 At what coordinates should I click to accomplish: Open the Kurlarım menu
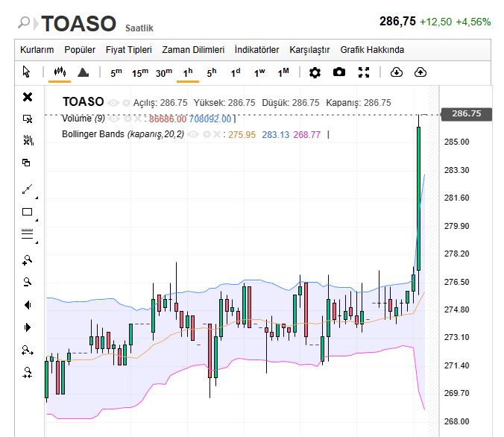pos(37,50)
